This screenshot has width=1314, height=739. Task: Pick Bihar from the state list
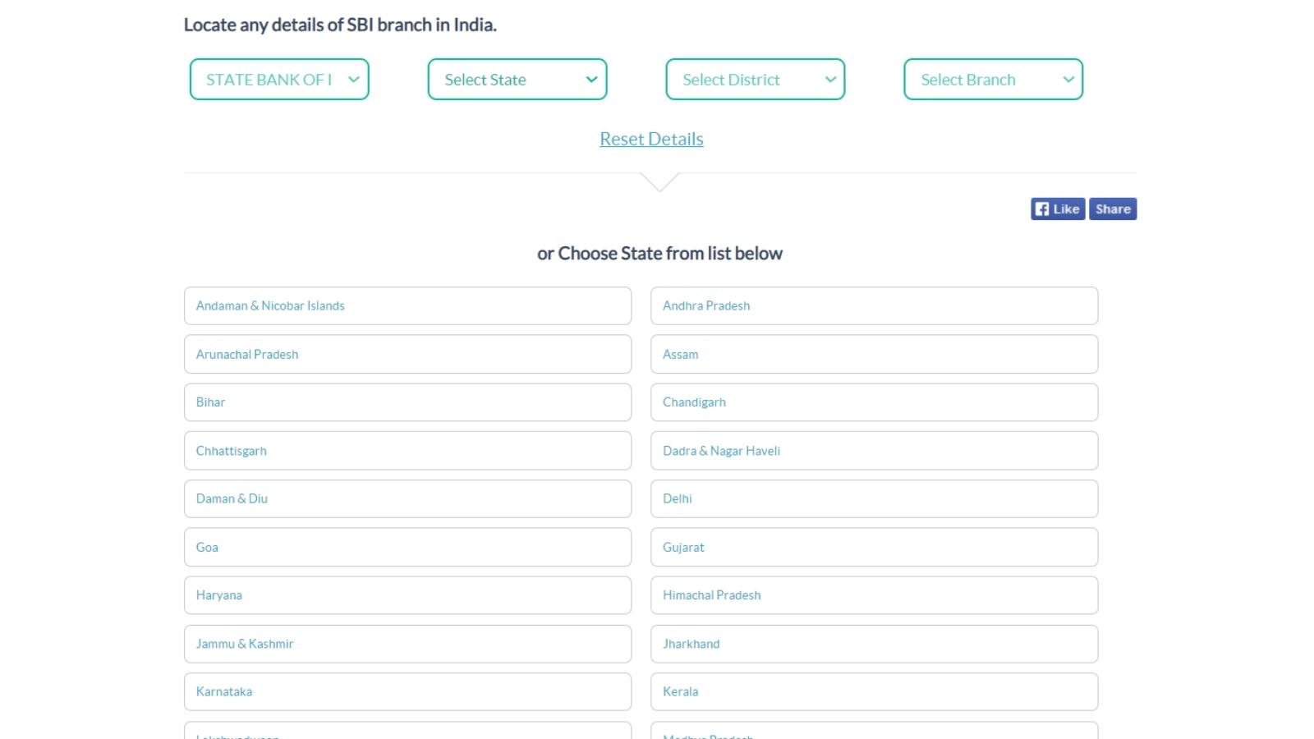click(x=407, y=402)
